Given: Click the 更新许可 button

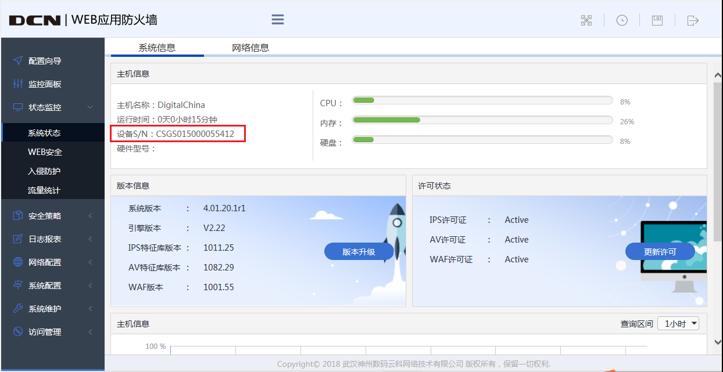Looking at the screenshot, I should 660,252.
